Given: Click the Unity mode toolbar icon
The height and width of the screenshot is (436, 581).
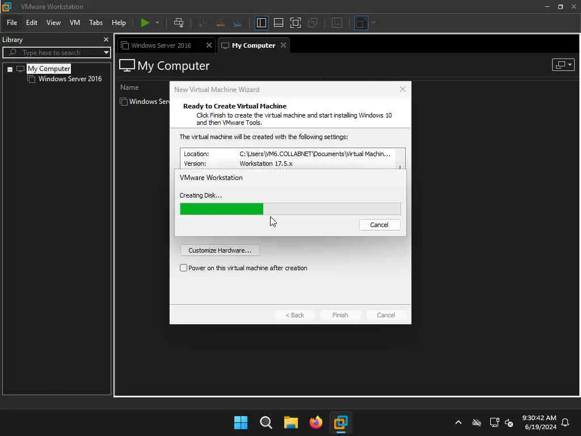Looking at the screenshot, I should click(x=313, y=23).
